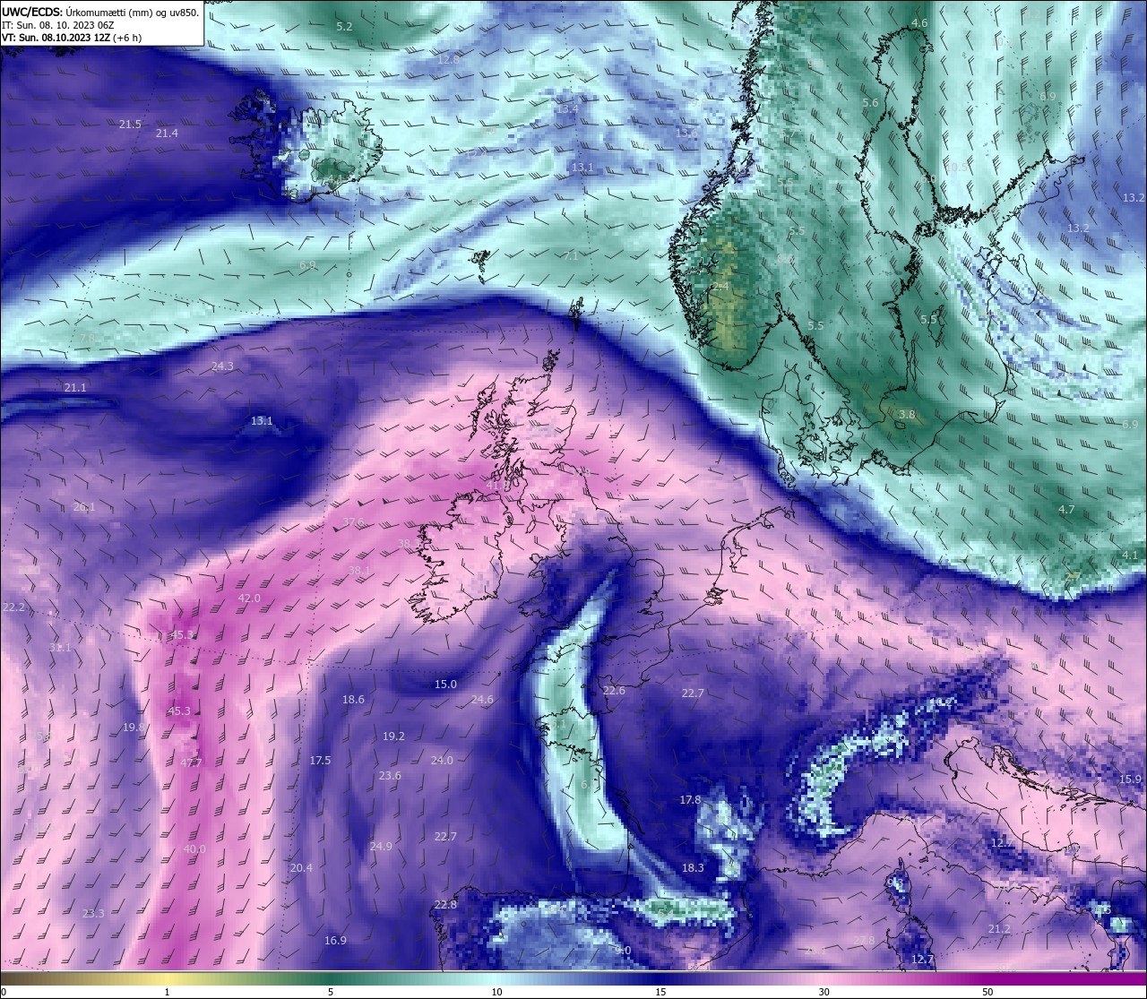Click the value 24.9 west of Iberia
Screen dimensions: 1147x999
pos(381,846)
